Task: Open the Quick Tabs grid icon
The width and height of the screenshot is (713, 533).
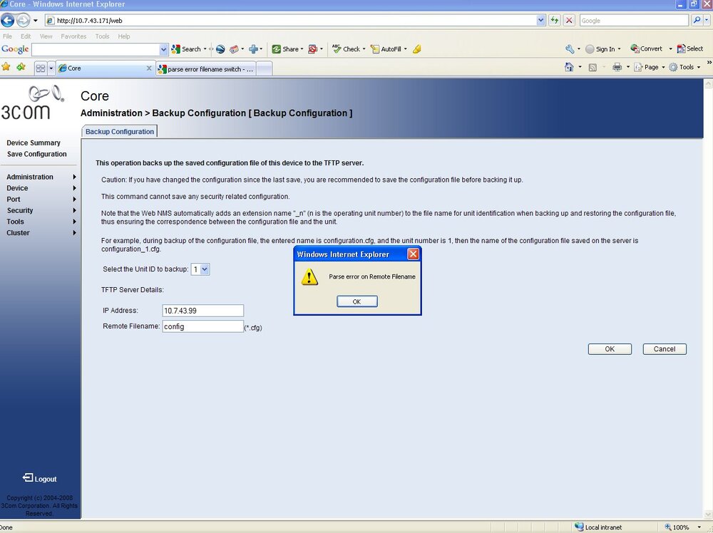Action: tap(41, 68)
